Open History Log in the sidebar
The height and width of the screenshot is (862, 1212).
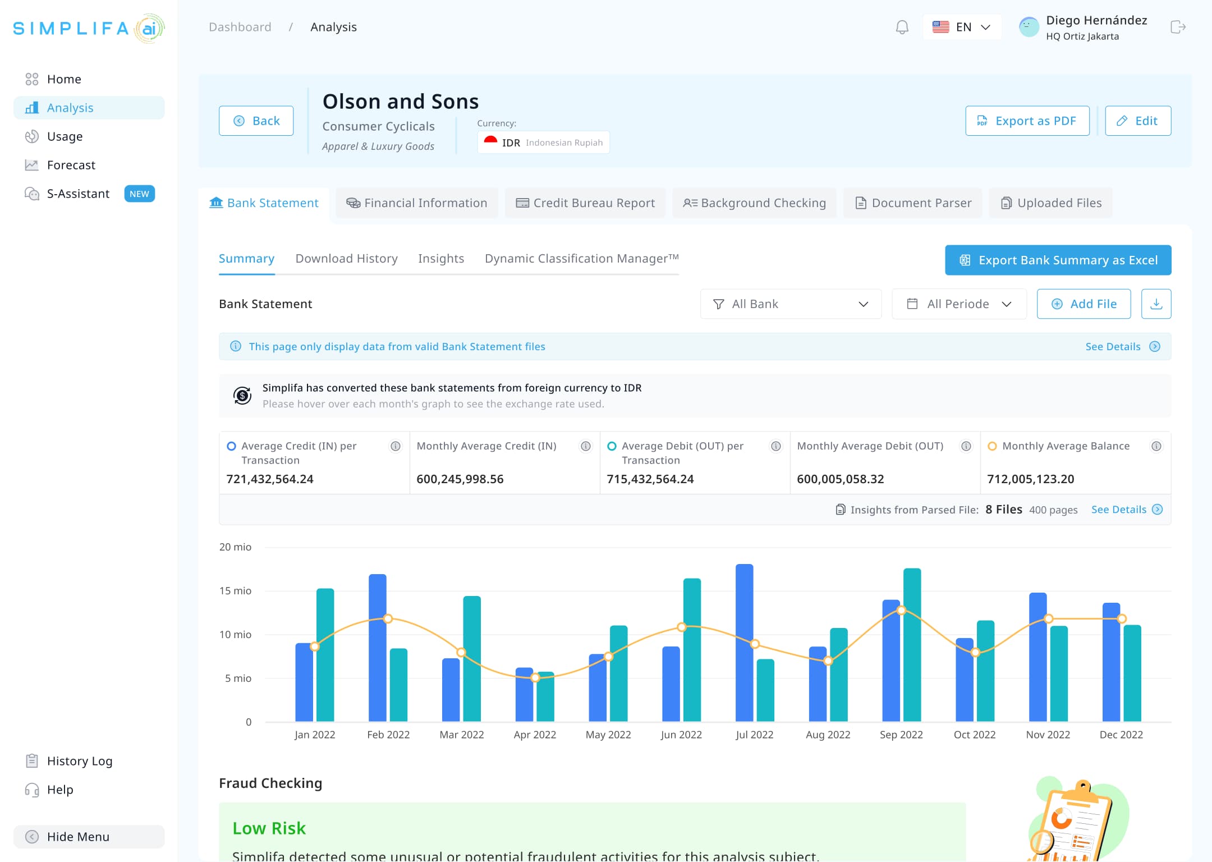pyautogui.click(x=89, y=761)
